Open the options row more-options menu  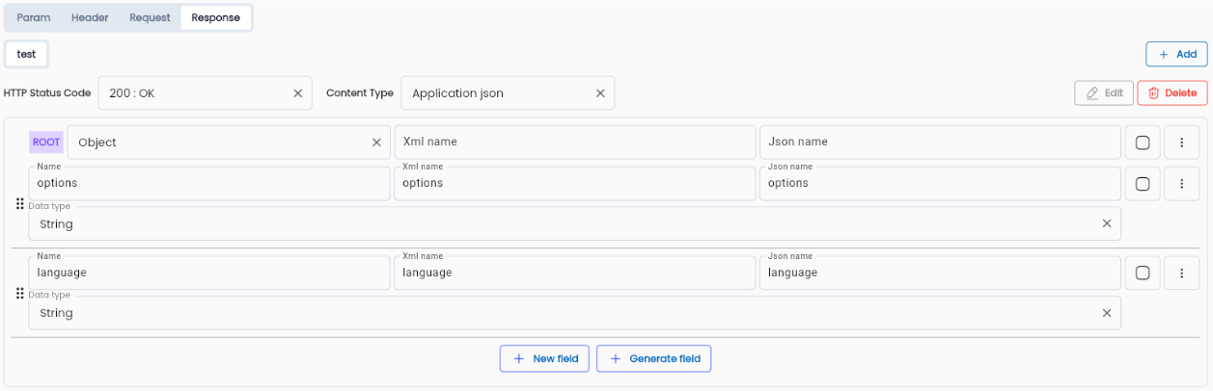[x=1182, y=183]
